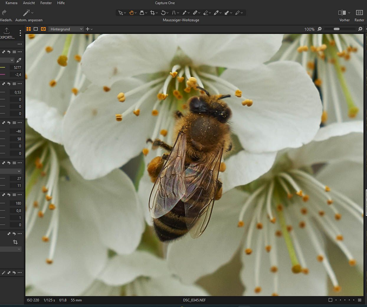Click the zoom in magnifier icon

click(x=360, y=29)
